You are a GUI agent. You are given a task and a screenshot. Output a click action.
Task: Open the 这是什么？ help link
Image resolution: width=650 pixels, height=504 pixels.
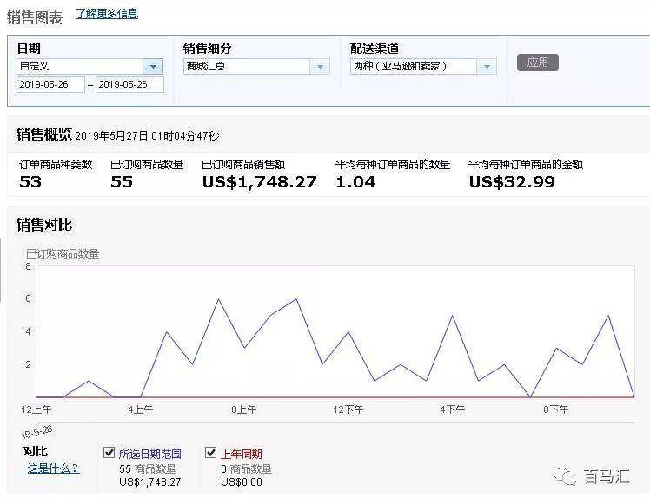(53, 468)
